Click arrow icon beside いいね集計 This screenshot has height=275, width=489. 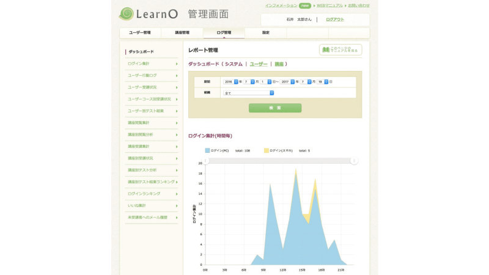click(177, 205)
